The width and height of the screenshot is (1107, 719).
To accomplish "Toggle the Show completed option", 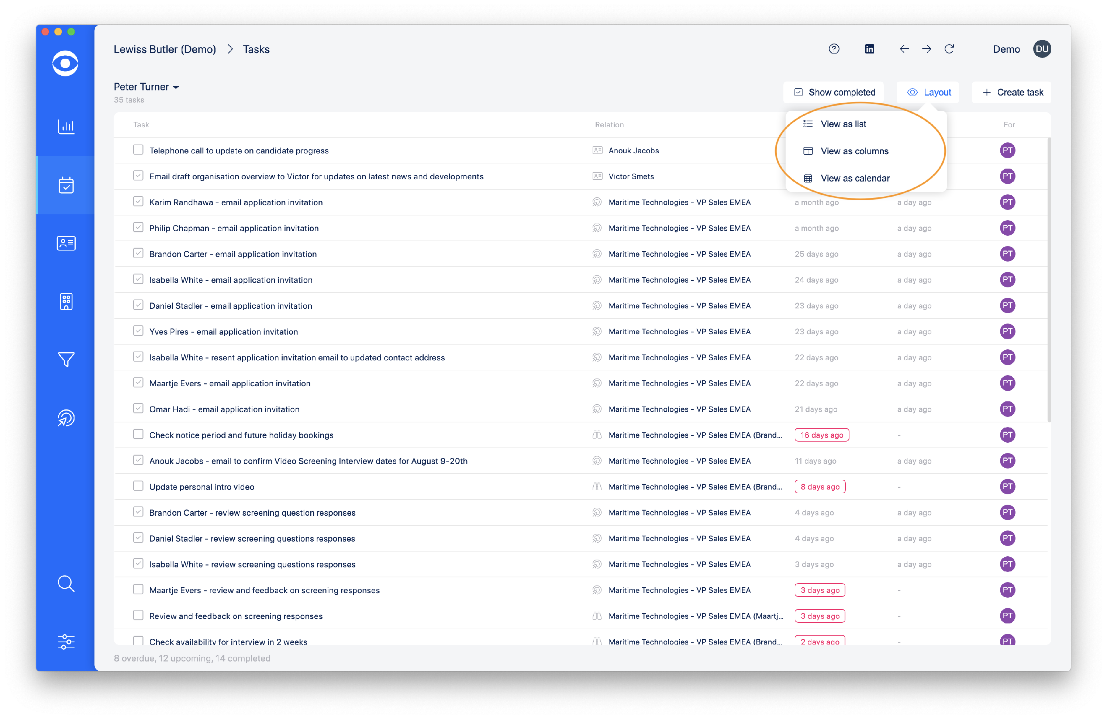I will (x=834, y=92).
